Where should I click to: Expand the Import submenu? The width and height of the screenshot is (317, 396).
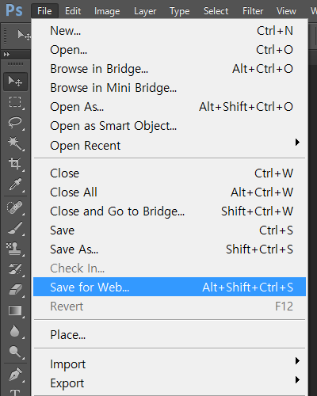170,364
